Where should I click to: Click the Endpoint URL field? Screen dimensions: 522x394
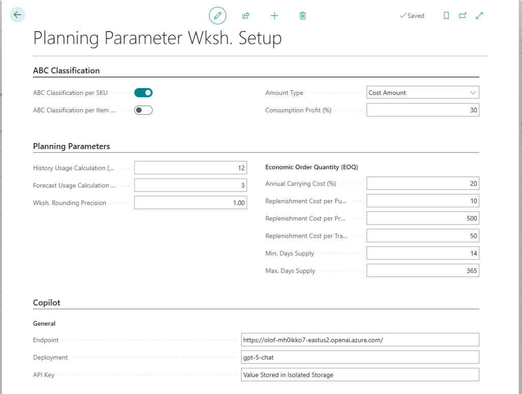coord(360,340)
